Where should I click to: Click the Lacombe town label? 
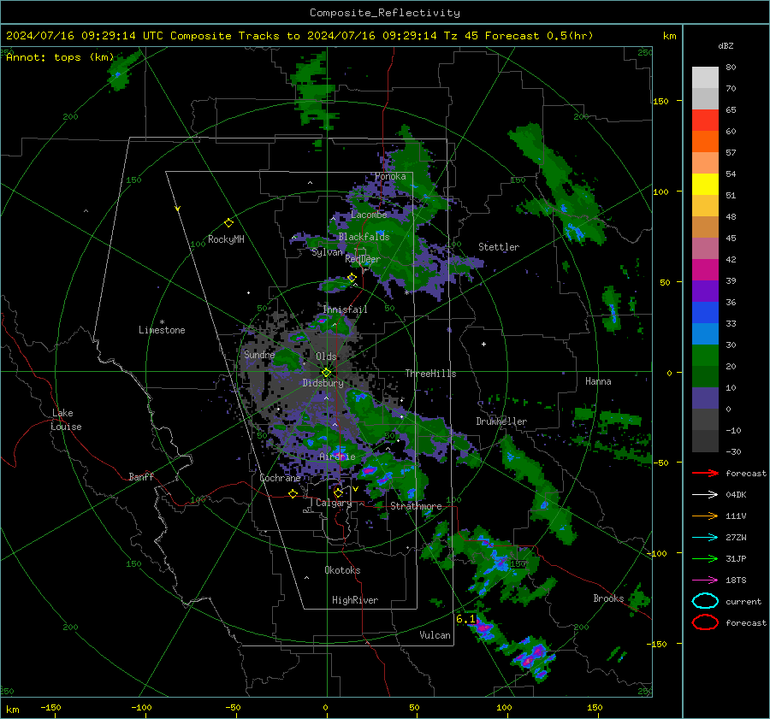coord(369,215)
